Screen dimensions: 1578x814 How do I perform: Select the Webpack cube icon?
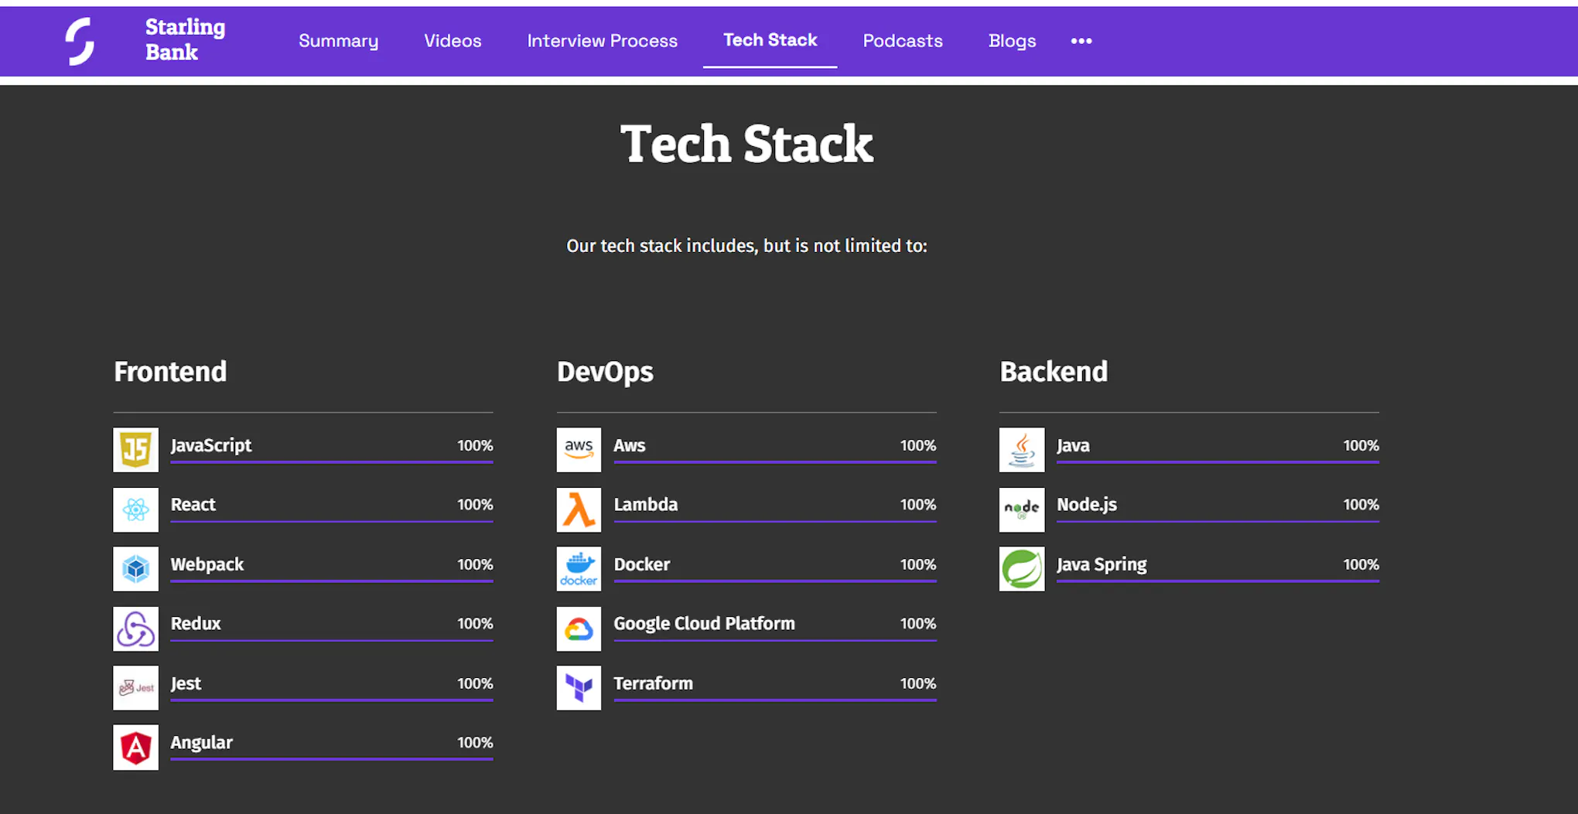click(x=135, y=569)
